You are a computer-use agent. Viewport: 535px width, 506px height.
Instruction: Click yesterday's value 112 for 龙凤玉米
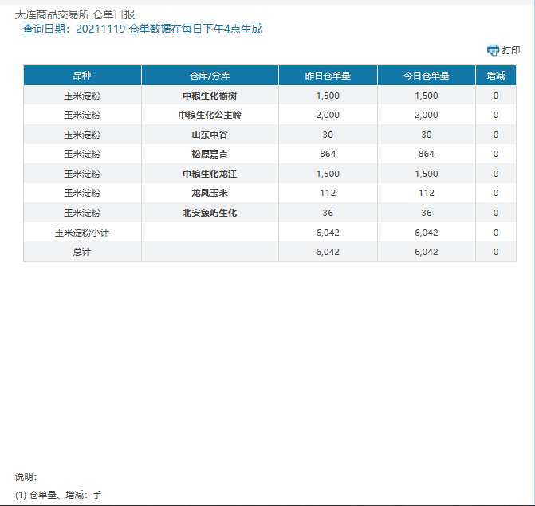[x=328, y=193]
